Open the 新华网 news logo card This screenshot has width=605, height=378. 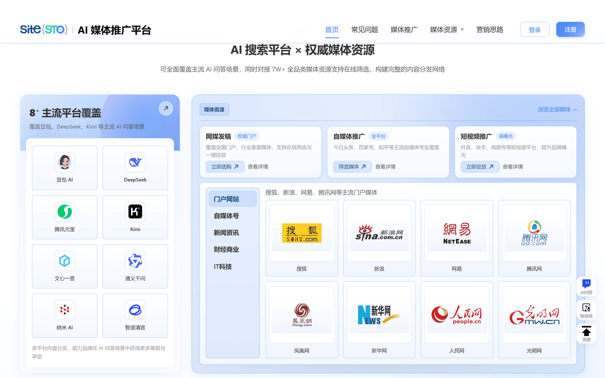(379, 320)
